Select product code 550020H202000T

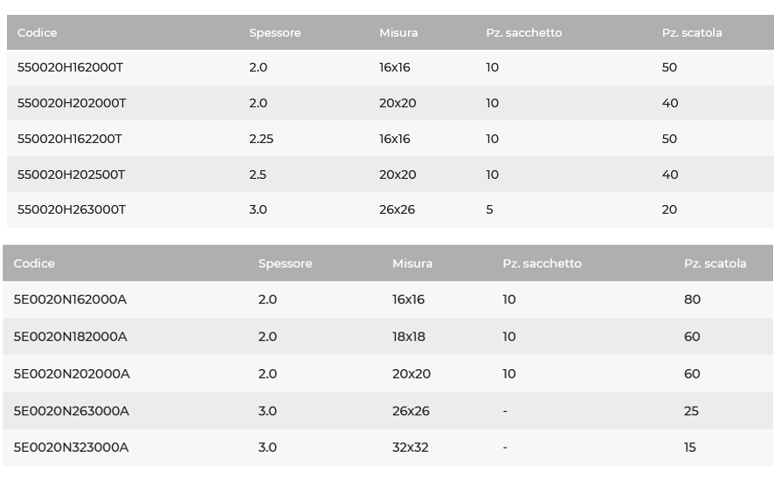(72, 103)
